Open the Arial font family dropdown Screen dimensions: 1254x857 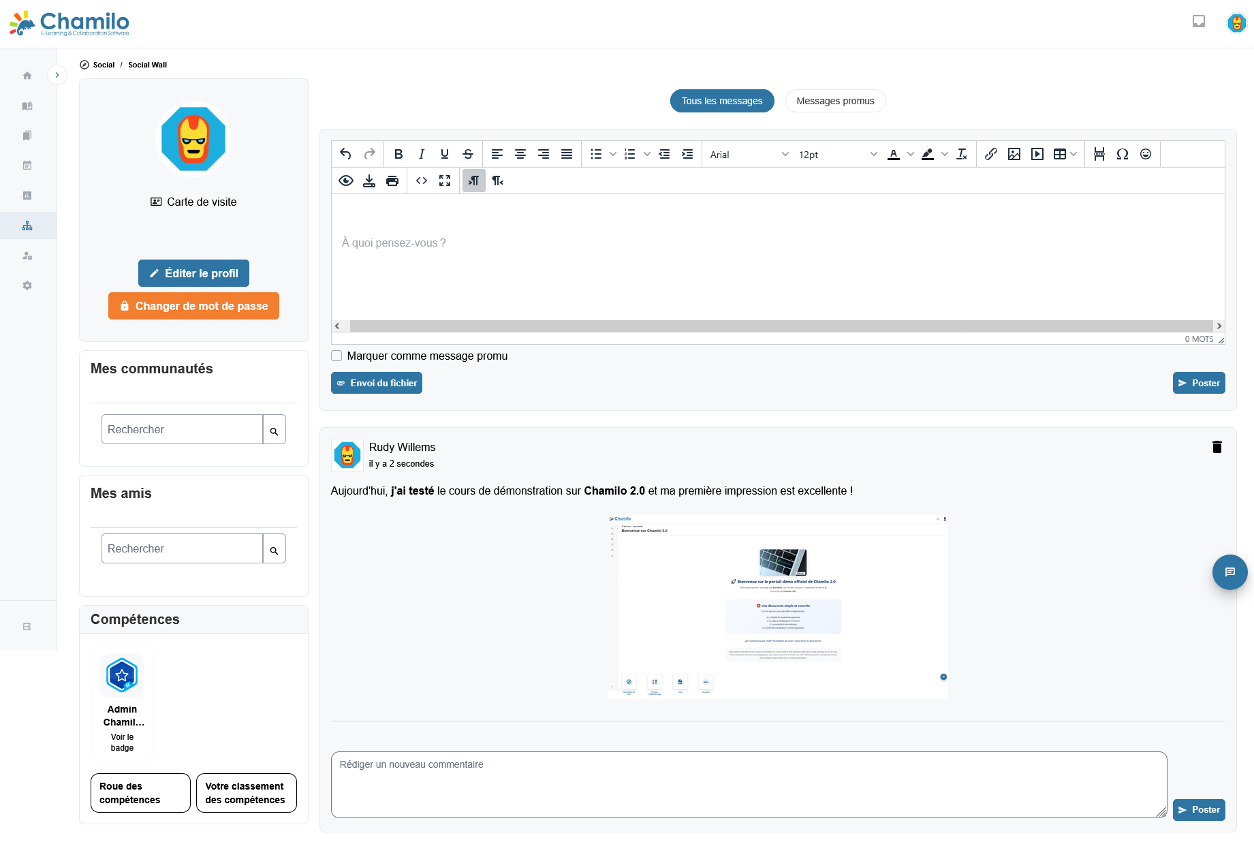tap(747, 154)
